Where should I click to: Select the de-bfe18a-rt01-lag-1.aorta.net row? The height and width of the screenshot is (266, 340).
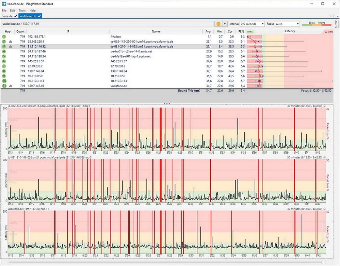(167, 57)
